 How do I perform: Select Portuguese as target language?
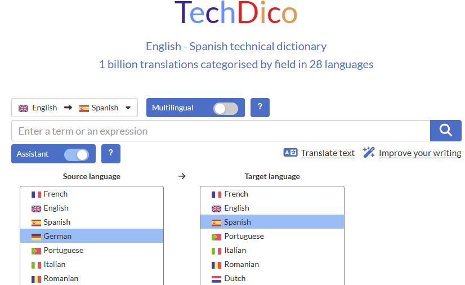(x=272, y=236)
